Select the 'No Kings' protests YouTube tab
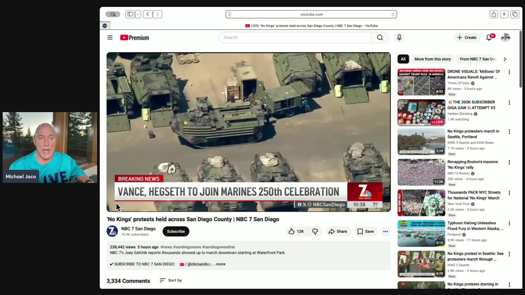525x295 pixels. coord(311,26)
